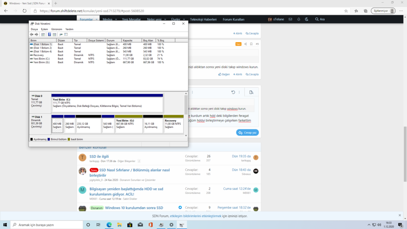
Task: Select Yeni Birim (G:) partition block on Disk 1
Action: (129, 124)
